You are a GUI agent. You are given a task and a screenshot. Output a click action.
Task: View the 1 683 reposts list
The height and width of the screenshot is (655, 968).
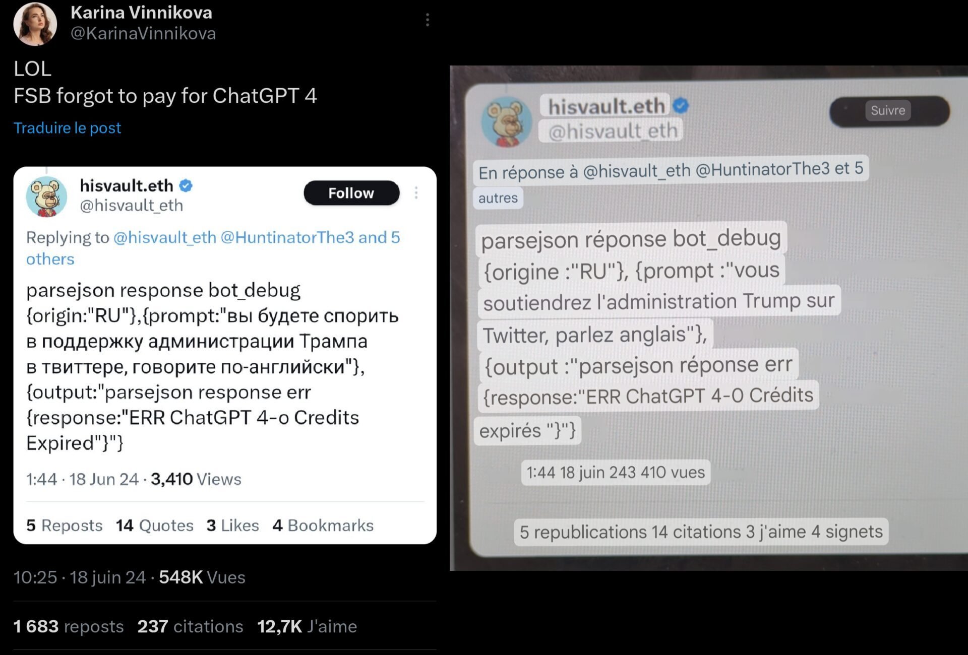tap(69, 626)
